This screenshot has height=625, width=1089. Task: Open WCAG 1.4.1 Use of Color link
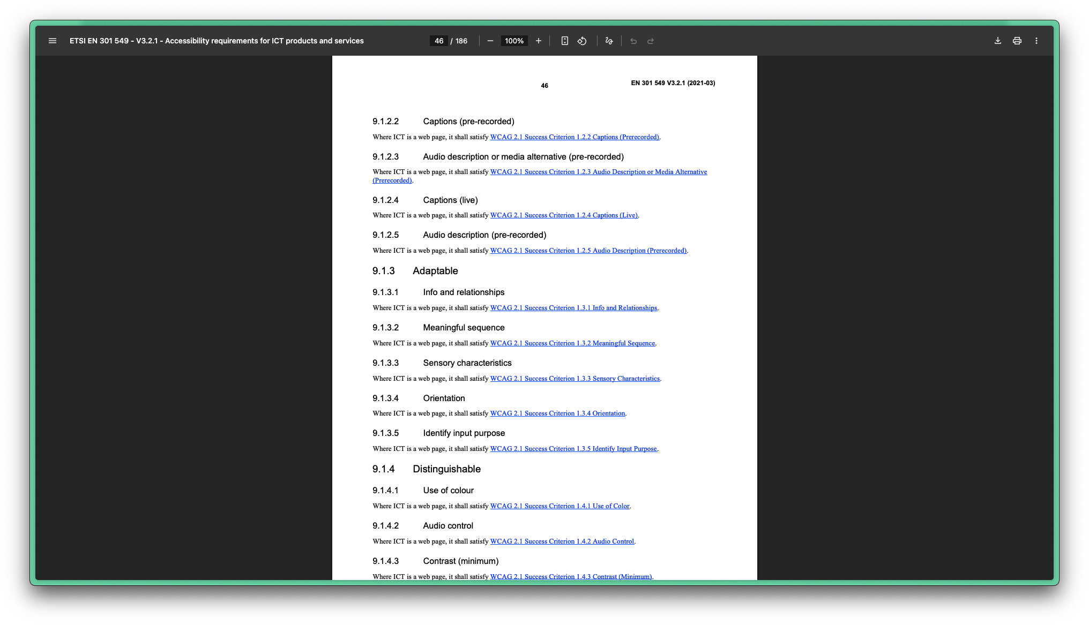point(560,506)
